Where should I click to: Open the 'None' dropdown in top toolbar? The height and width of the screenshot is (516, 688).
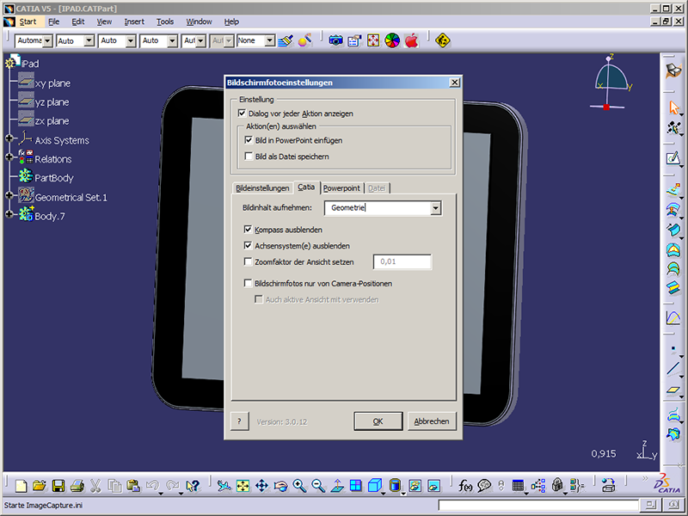[270, 40]
